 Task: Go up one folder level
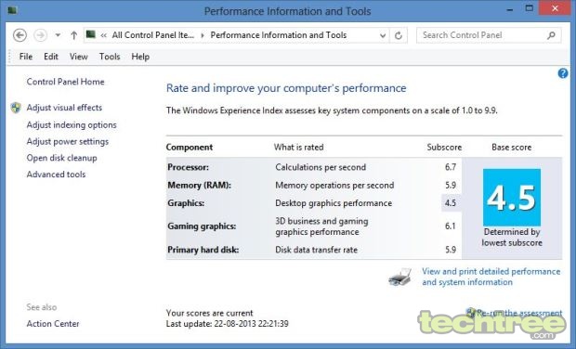[x=73, y=35]
